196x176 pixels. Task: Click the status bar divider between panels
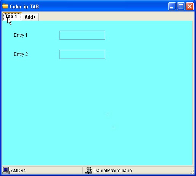[83, 170]
